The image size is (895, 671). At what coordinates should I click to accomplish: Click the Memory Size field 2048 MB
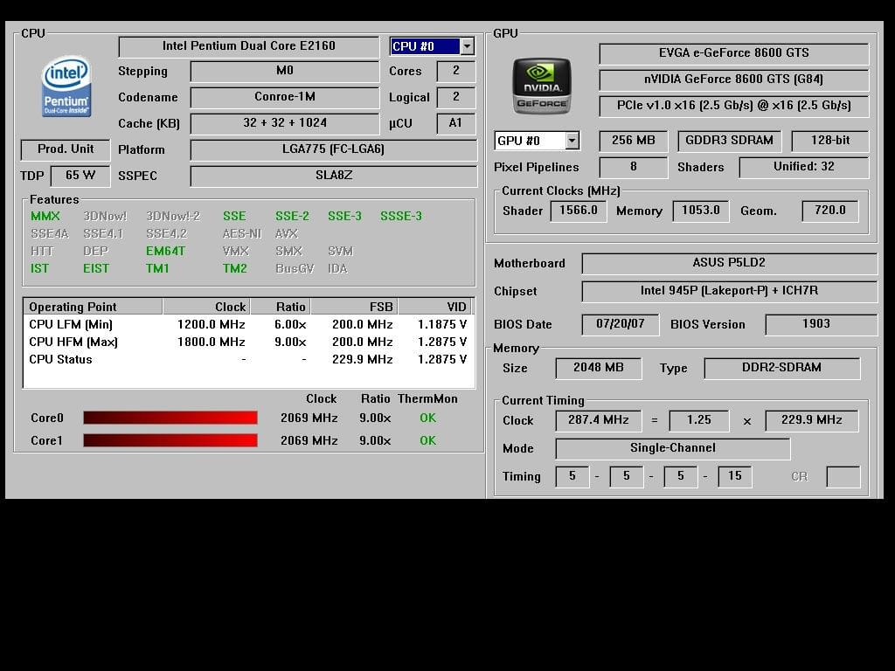(x=598, y=368)
